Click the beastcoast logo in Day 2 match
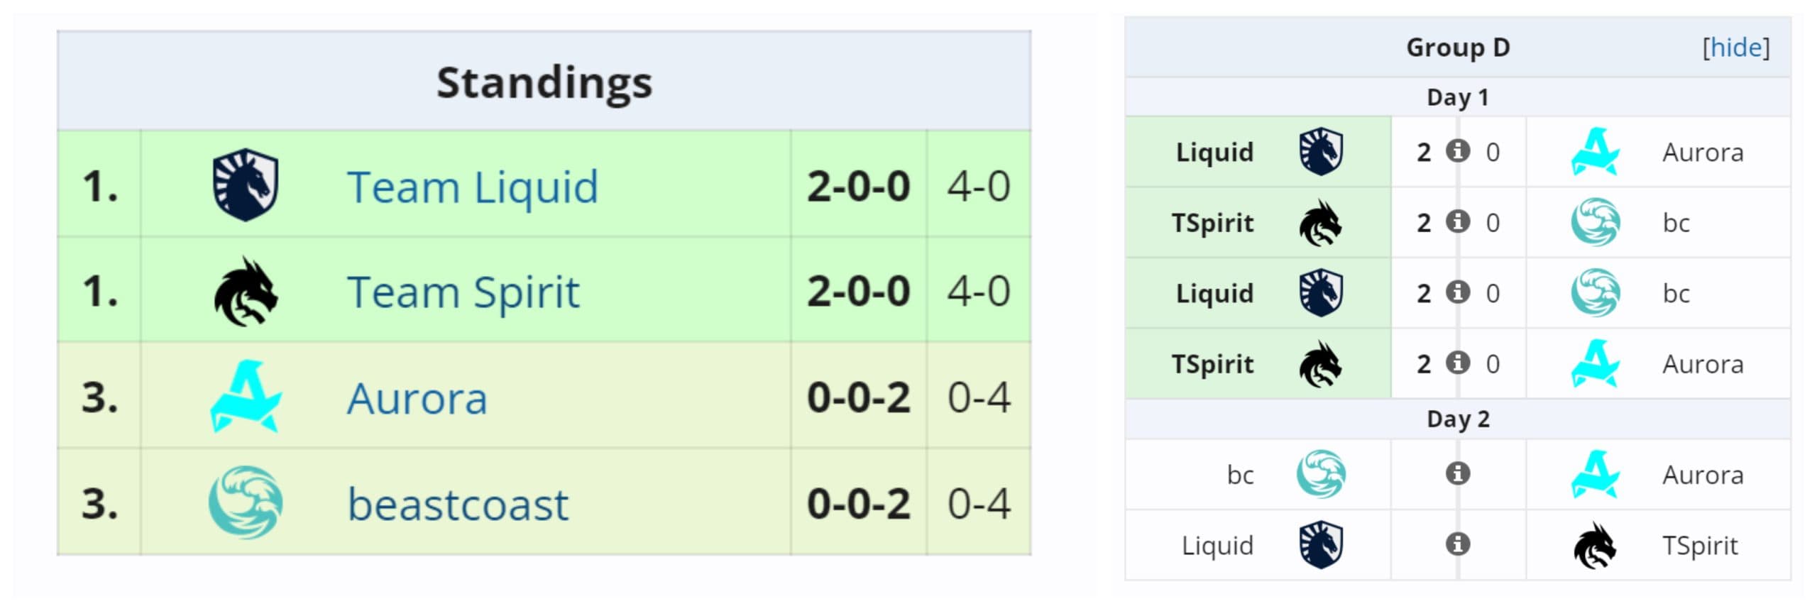 1320,474
